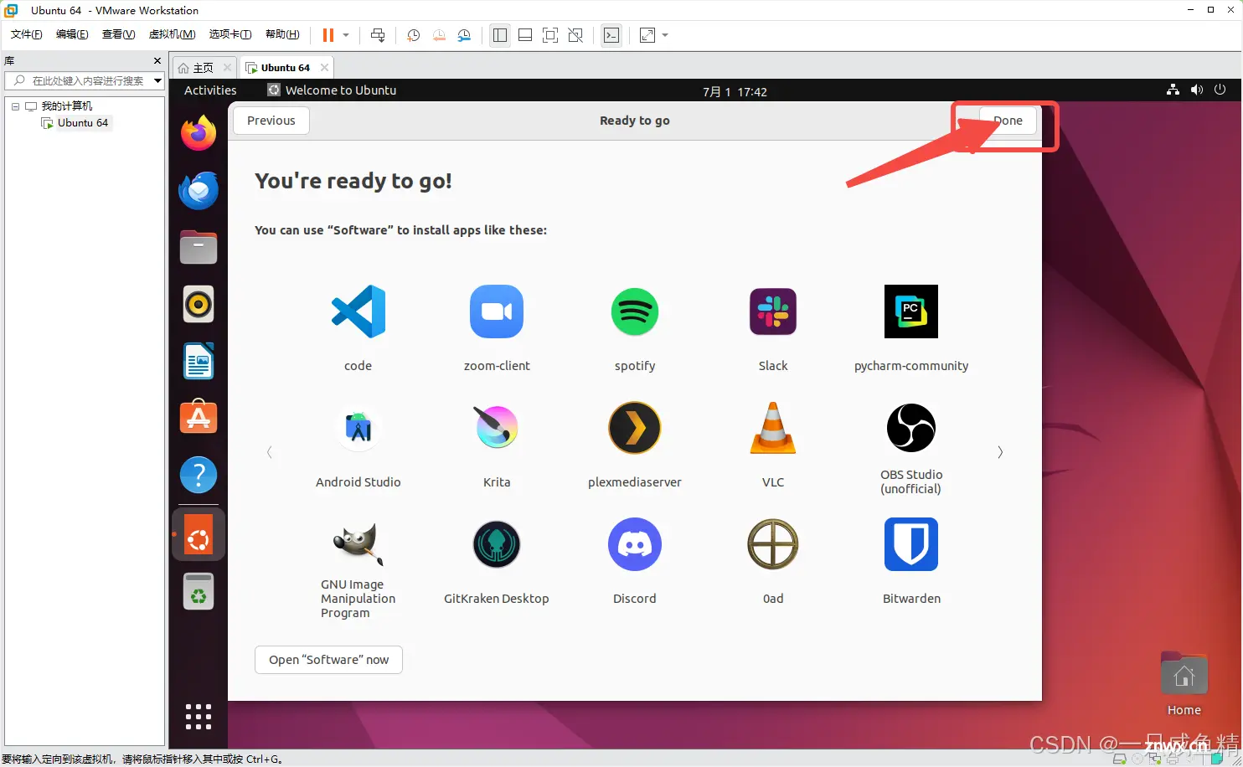Launch Firefox from the Ubuntu dock
Image resolution: width=1243 pixels, height=767 pixels.
[x=199, y=133]
